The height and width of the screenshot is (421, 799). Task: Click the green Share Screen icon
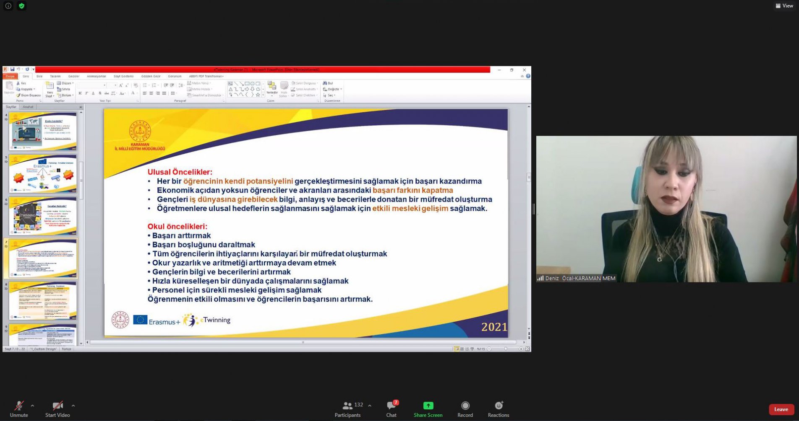(428, 406)
